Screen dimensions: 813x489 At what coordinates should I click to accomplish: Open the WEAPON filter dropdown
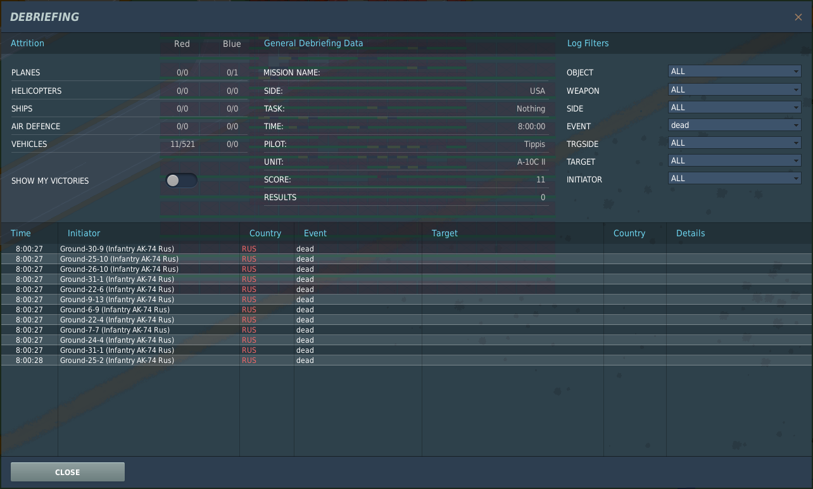coord(734,89)
